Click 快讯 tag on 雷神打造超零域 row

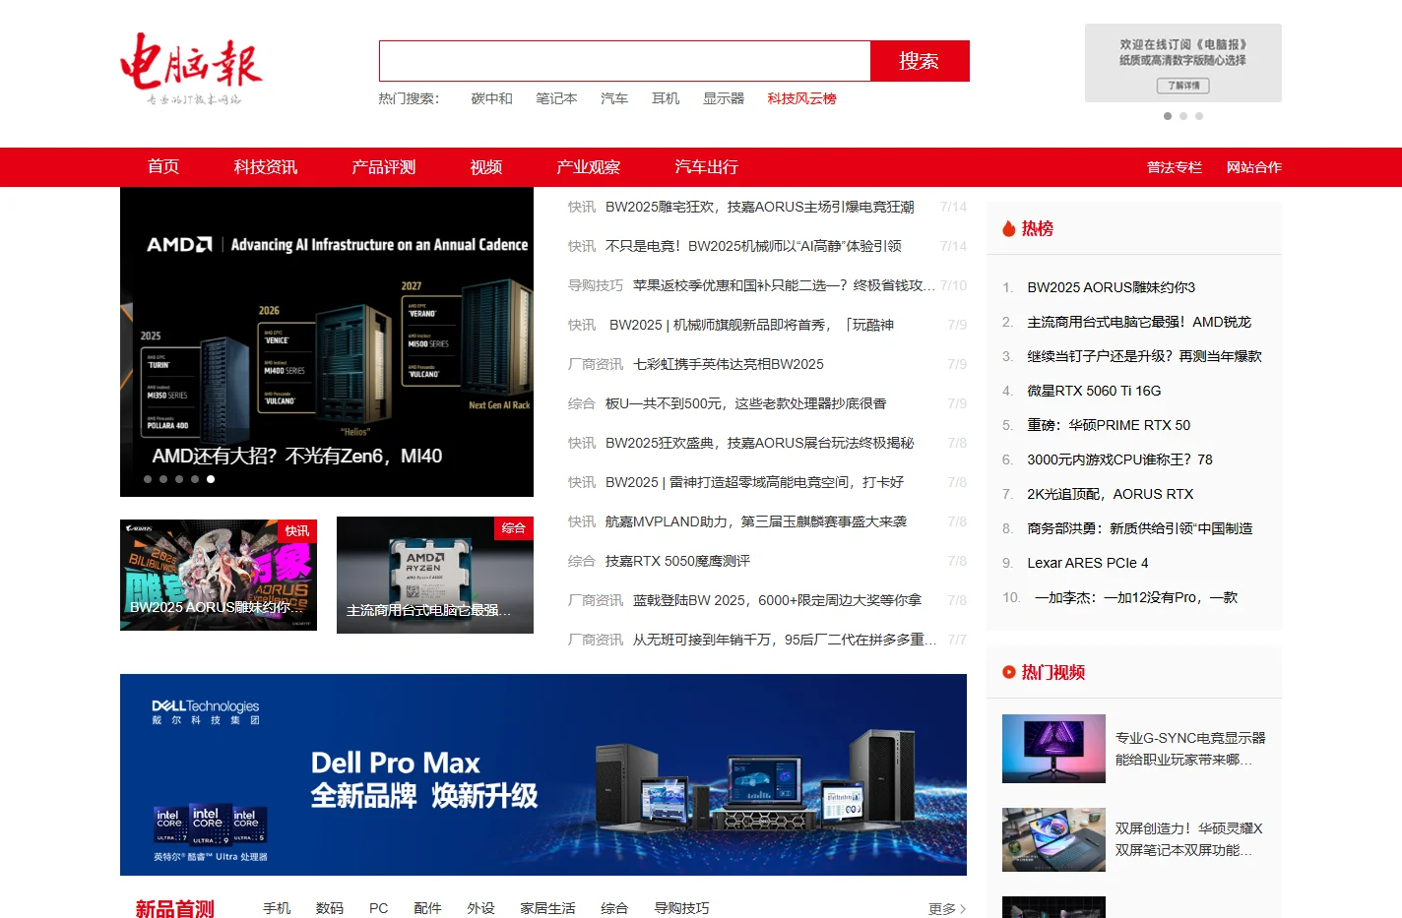tap(582, 482)
